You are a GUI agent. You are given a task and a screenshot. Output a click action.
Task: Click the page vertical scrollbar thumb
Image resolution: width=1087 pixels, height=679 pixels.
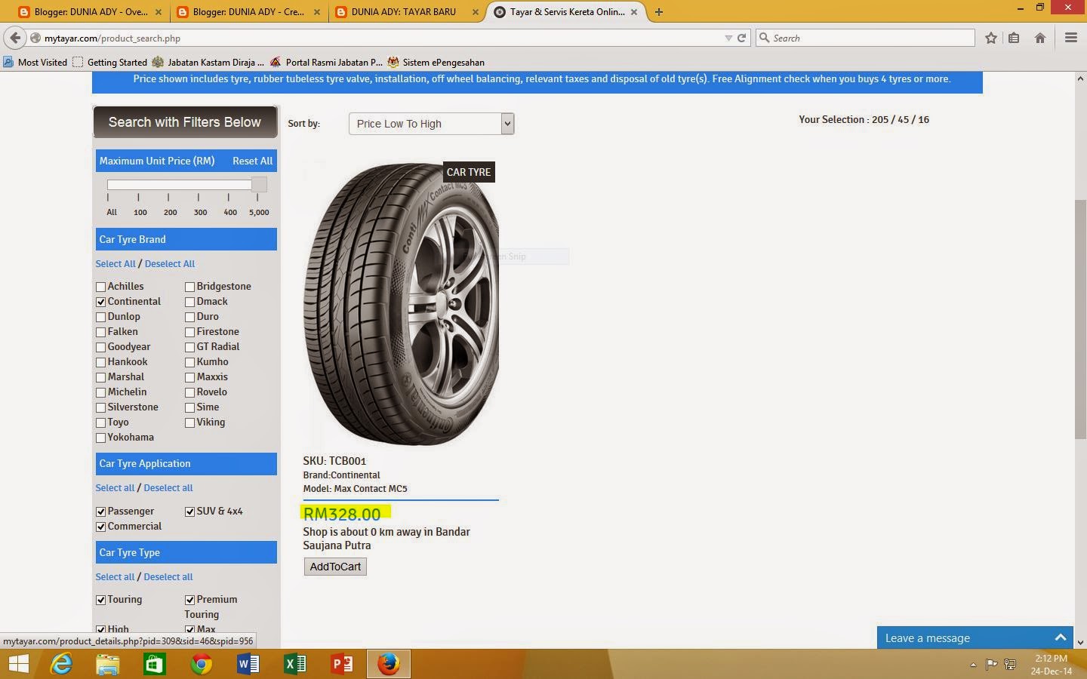[1080, 318]
